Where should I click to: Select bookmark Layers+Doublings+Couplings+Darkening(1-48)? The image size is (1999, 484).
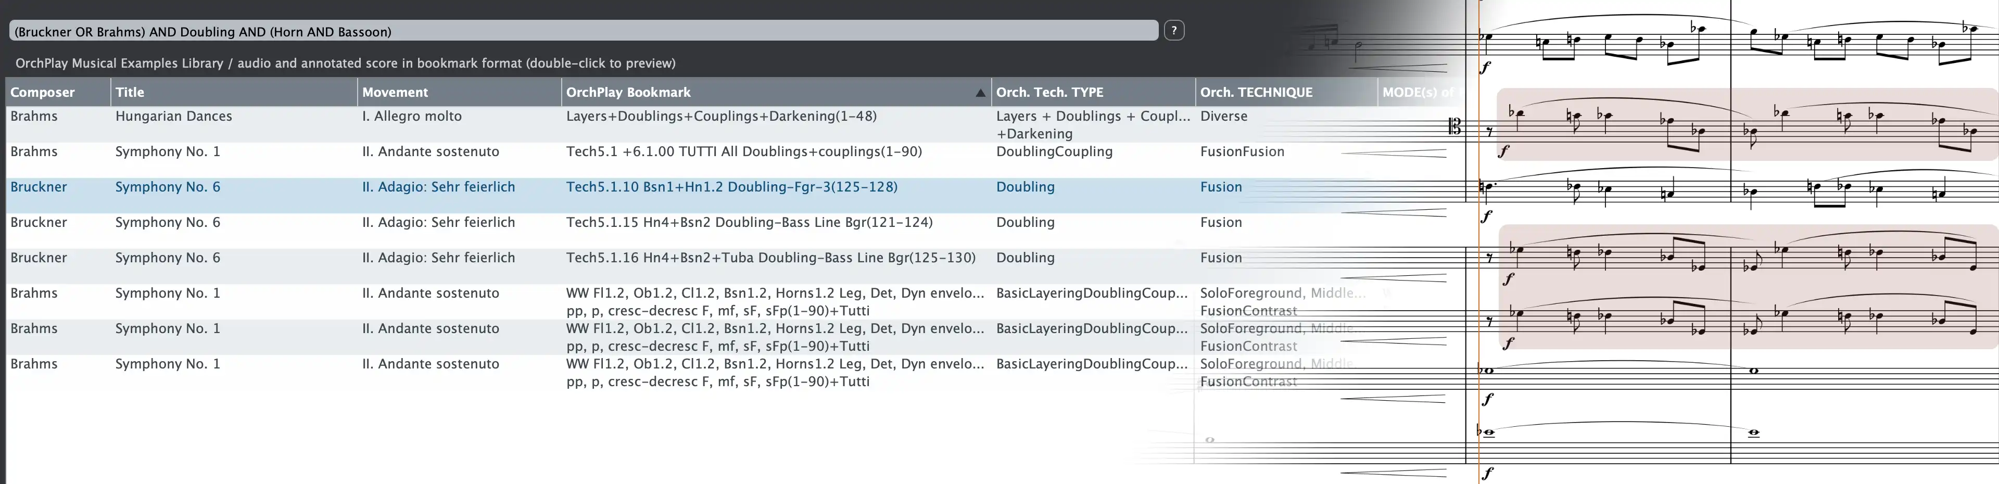[x=721, y=117]
